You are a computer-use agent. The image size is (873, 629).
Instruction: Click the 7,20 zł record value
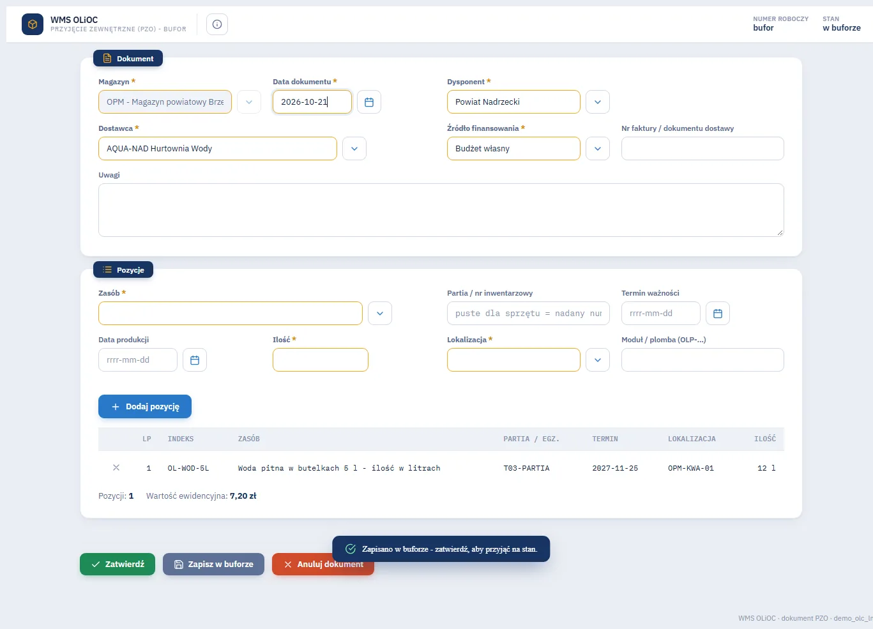(243, 496)
